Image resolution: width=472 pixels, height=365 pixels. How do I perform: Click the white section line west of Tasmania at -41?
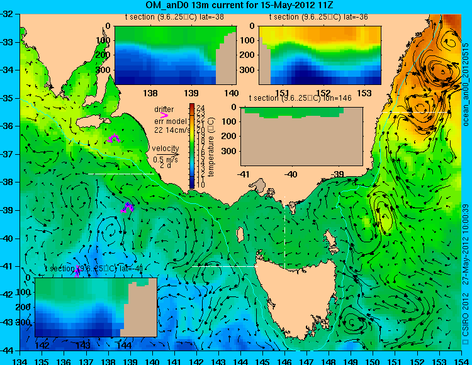(225, 266)
